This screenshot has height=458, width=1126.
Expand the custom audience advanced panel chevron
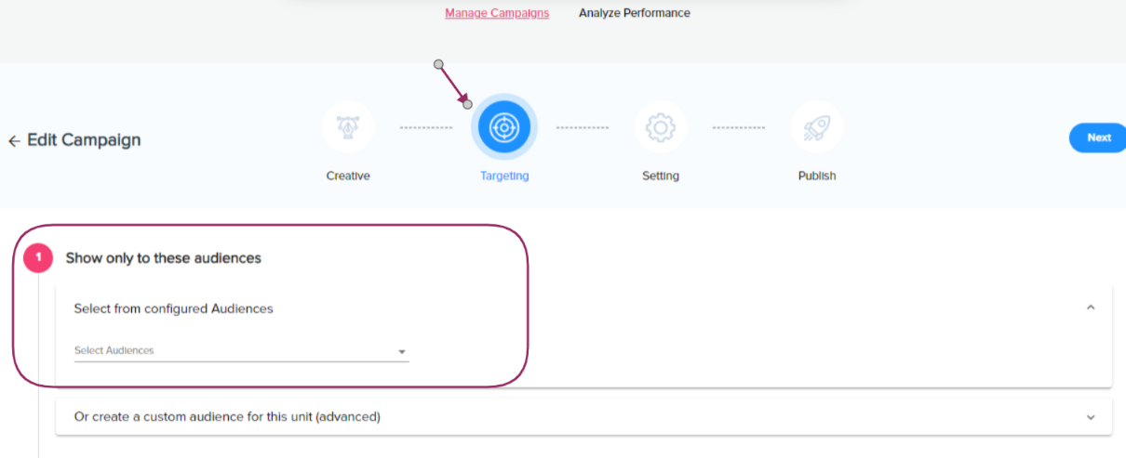coord(1091,417)
